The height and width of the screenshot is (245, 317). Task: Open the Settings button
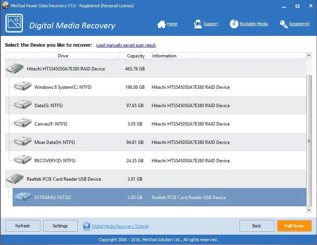point(60,226)
